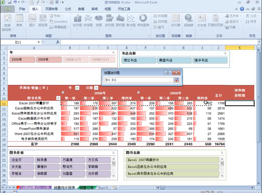The height and width of the screenshot is (193, 262).
Task: Insert a PivotTable from the ribbon
Action: pos(7,22)
